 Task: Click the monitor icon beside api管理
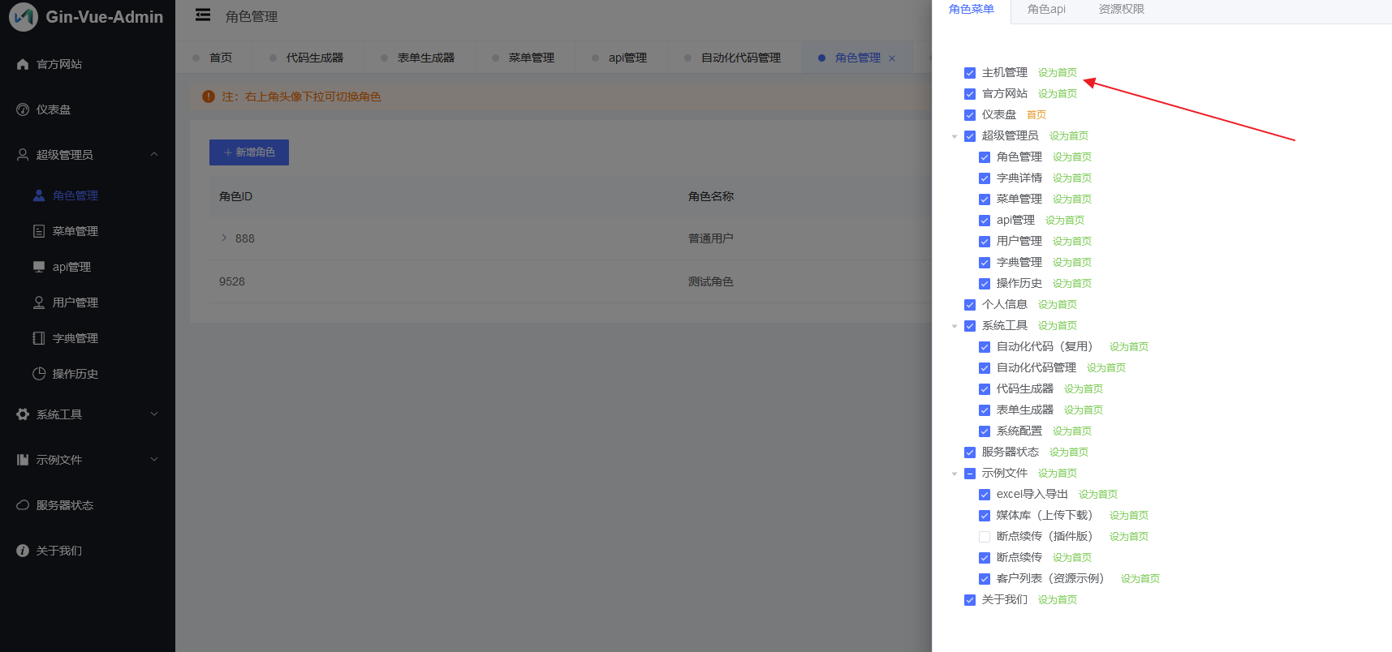tap(39, 267)
